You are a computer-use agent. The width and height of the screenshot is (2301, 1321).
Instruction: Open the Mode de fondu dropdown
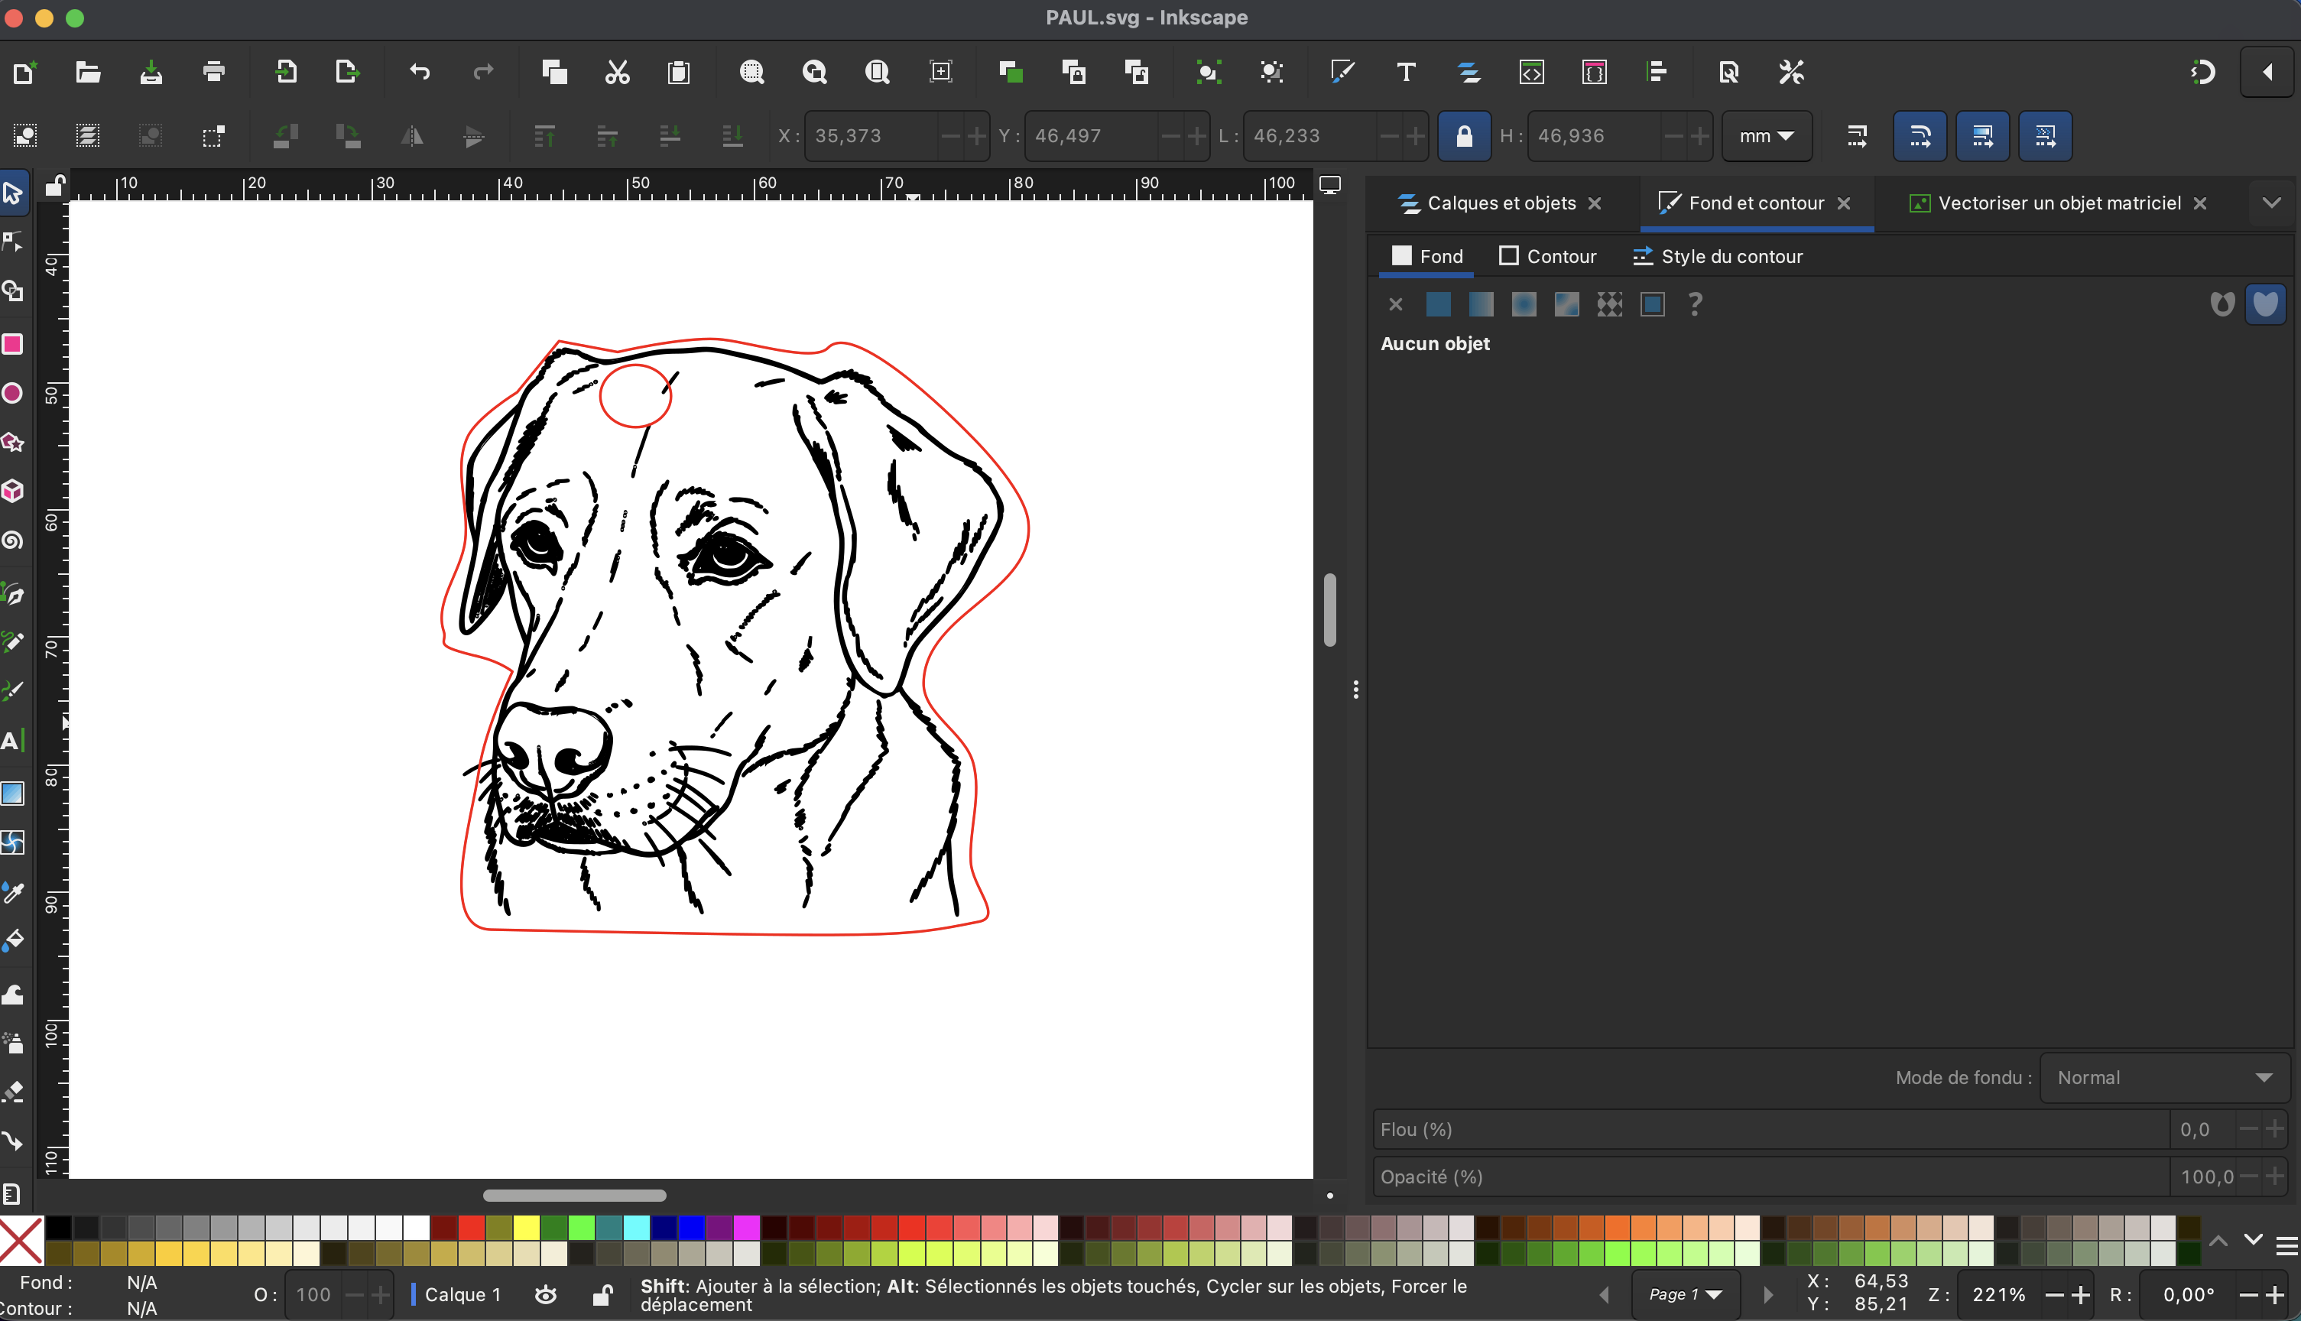point(2163,1077)
